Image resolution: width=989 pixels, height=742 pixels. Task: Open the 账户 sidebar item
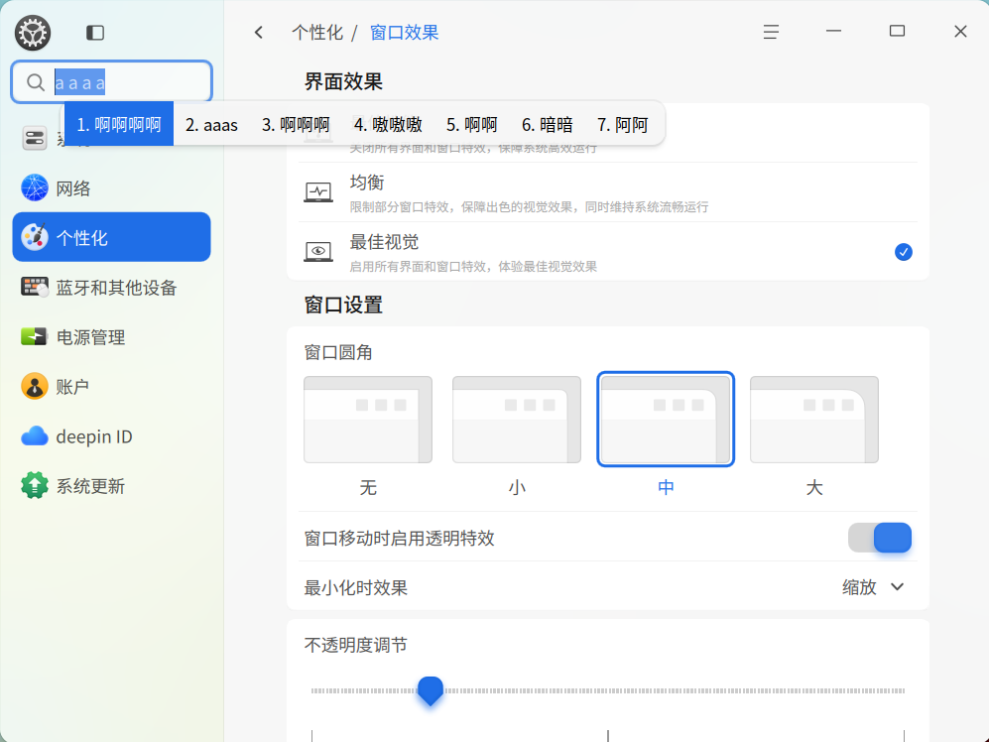click(x=112, y=386)
